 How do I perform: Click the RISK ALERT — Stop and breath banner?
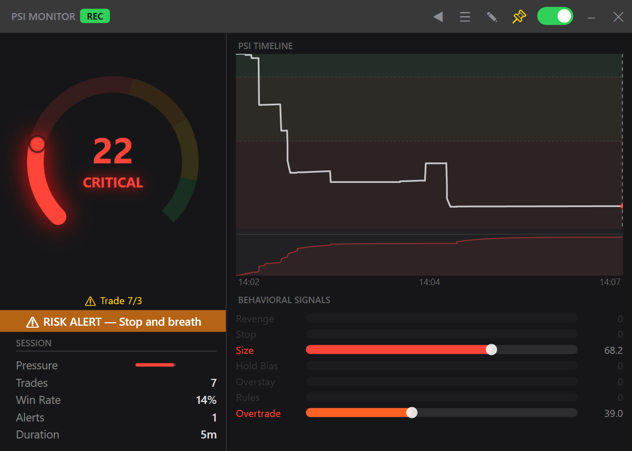pyautogui.click(x=113, y=321)
